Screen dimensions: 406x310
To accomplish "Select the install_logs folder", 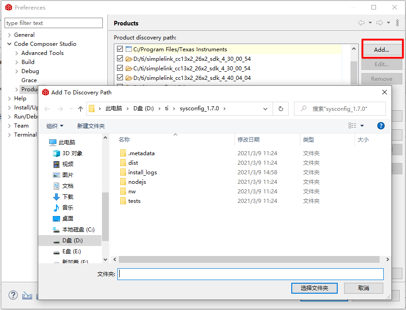I will (138, 172).
